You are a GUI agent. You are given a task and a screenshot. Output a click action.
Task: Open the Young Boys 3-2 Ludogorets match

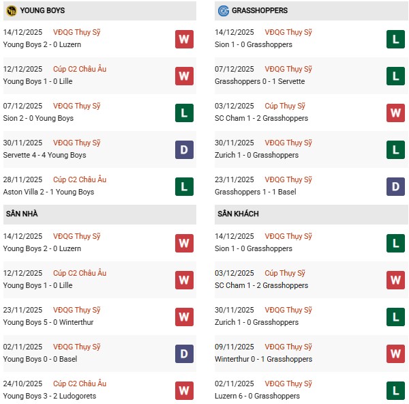tap(50, 396)
